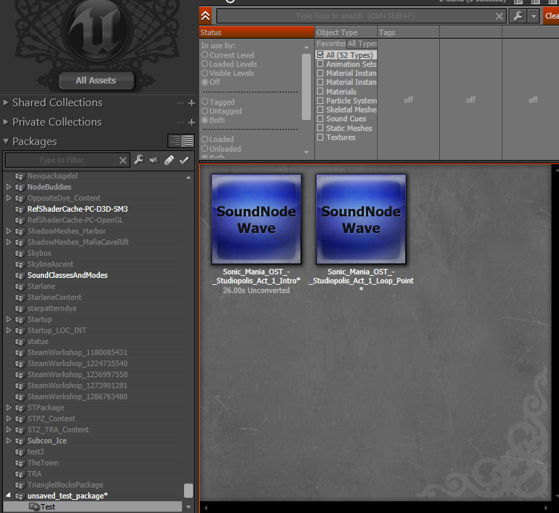This screenshot has width=559, height=513.
Task: Select Visible Levels radio button
Action: point(205,73)
